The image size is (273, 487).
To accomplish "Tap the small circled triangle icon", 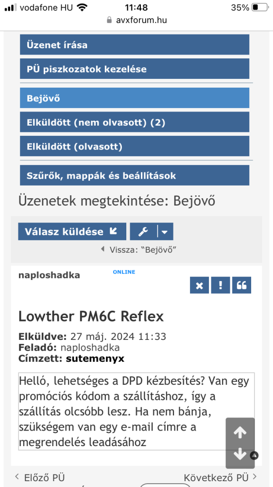I will pyautogui.click(x=254, y=456).
